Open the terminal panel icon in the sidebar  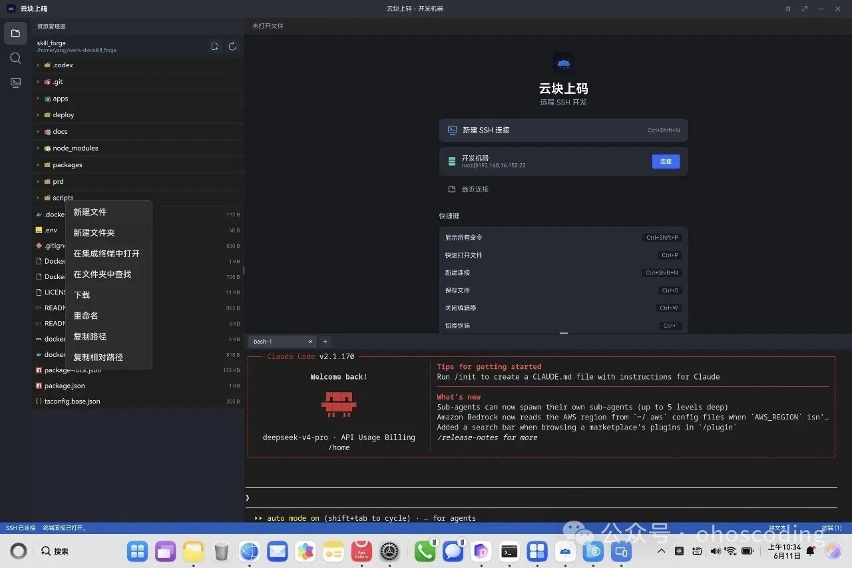pos(15,83)
